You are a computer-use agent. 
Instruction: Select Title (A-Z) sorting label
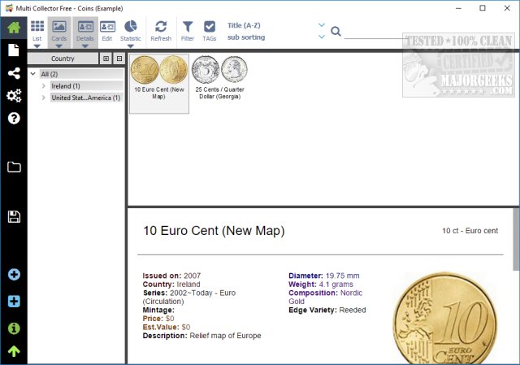coord(244,25)
